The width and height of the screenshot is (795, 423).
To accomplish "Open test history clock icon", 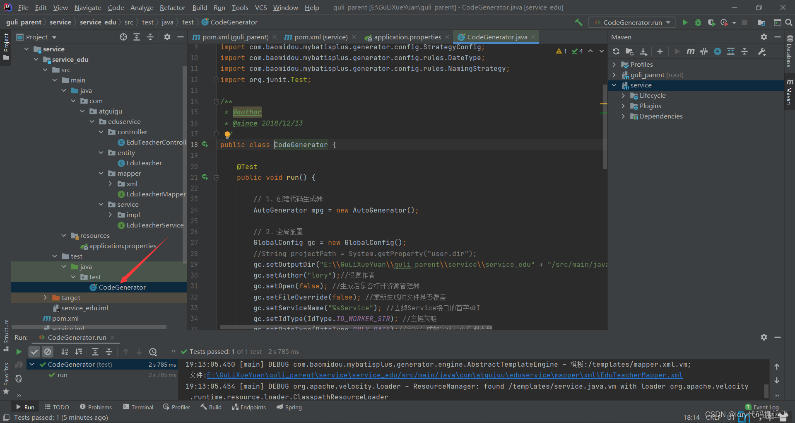I will 153,352.
